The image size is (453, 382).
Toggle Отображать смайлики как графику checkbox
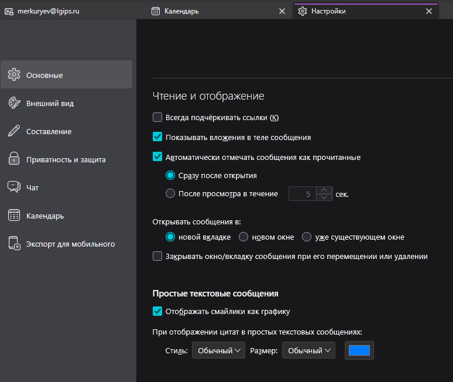(157, 311)
